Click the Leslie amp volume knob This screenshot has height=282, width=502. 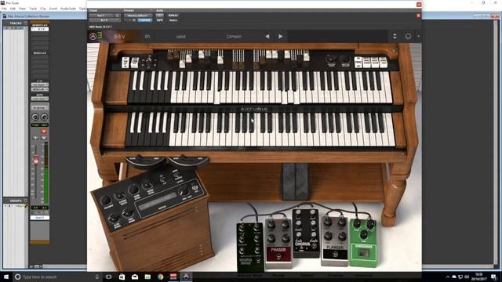pyautogui.click(x=106, y=201)
